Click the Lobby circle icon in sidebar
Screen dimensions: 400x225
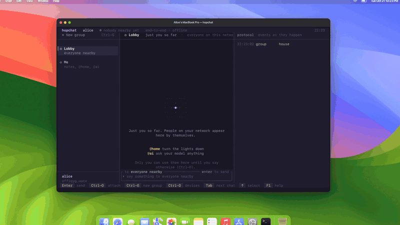(60, 48)
